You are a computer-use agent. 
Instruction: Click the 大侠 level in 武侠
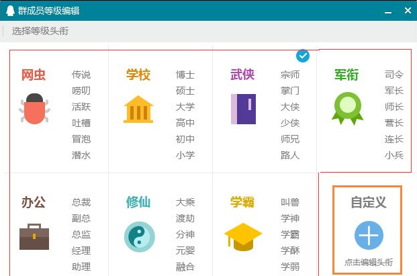pos(290,107)
